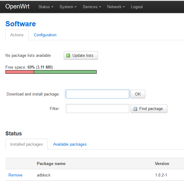This screenshot has width=184, height=181.
Task: Focus the Download and install package field
Action: (x=98, y=94)
